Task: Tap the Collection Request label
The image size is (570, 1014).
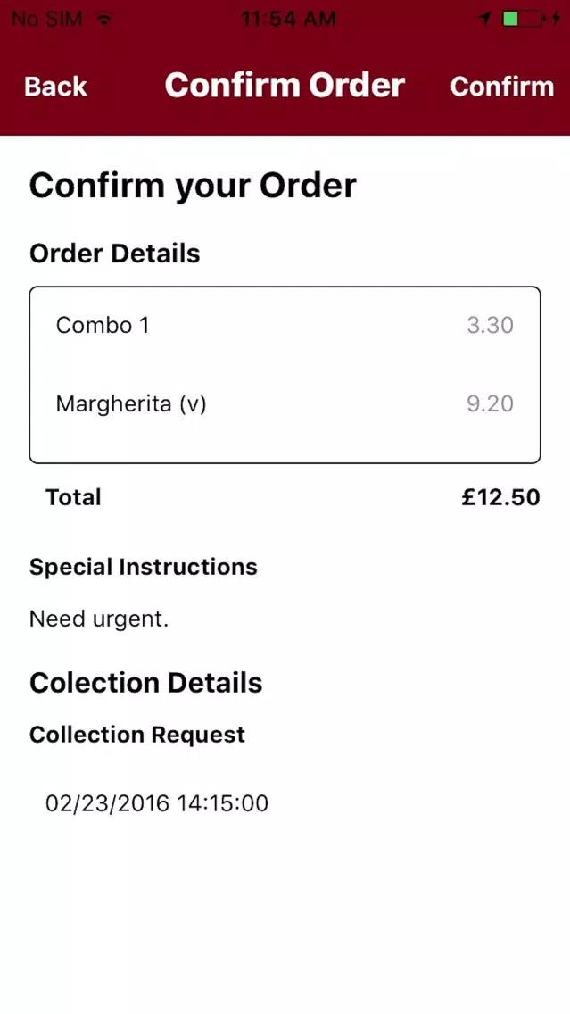Action: click(x=137, y=735)
